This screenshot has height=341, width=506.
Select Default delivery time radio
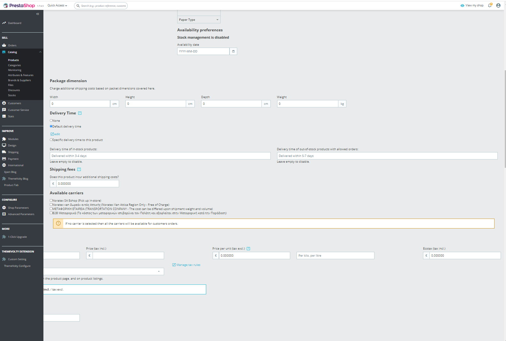click(x=51, y=126)
